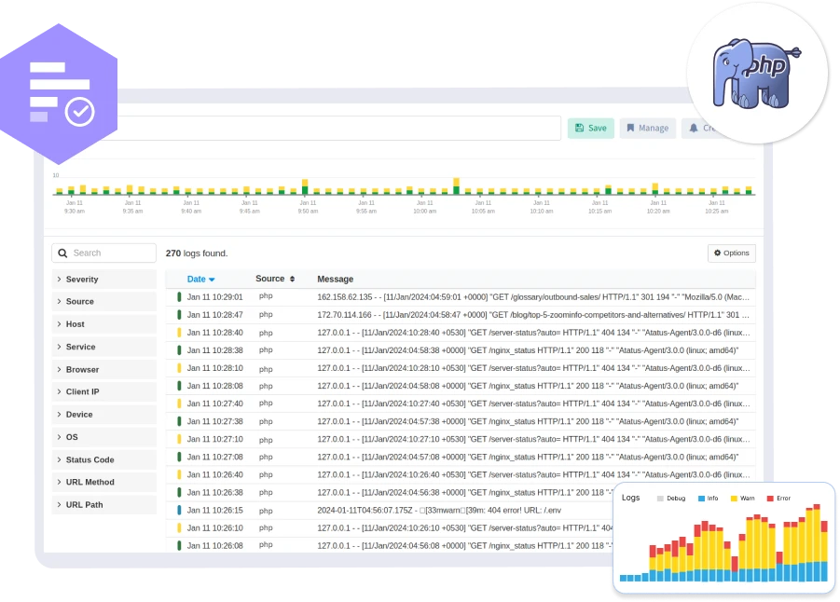Toggle the Error legend entry in Logs chart

pos(778,499)
